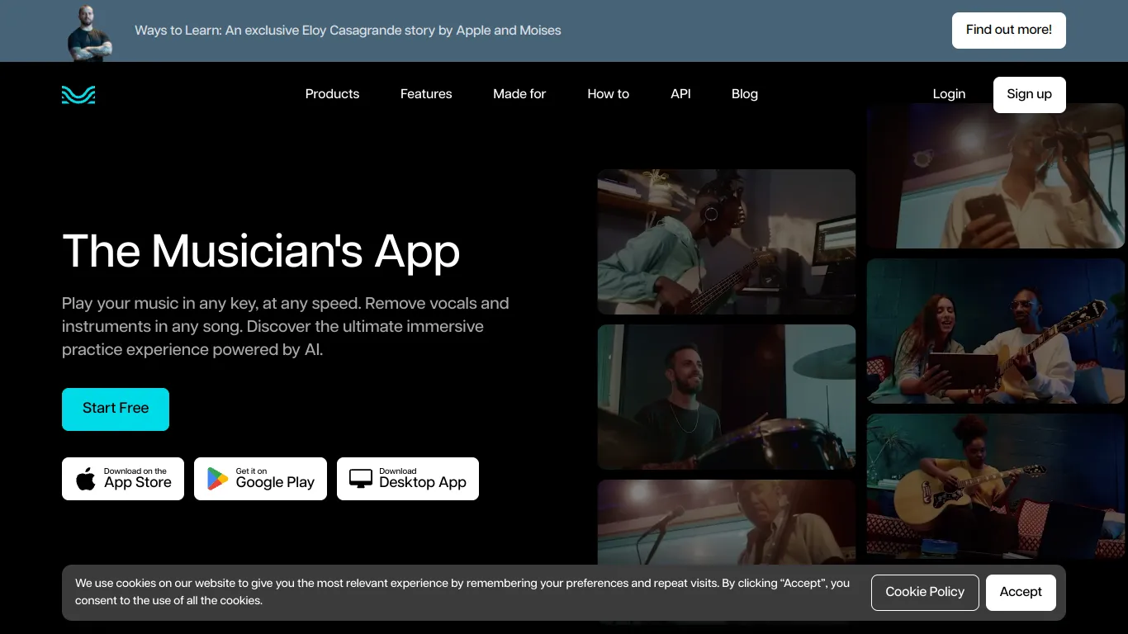Open the Made for menu
The height and width of the screenshot is (634, 1128).
tap(519, 94)
